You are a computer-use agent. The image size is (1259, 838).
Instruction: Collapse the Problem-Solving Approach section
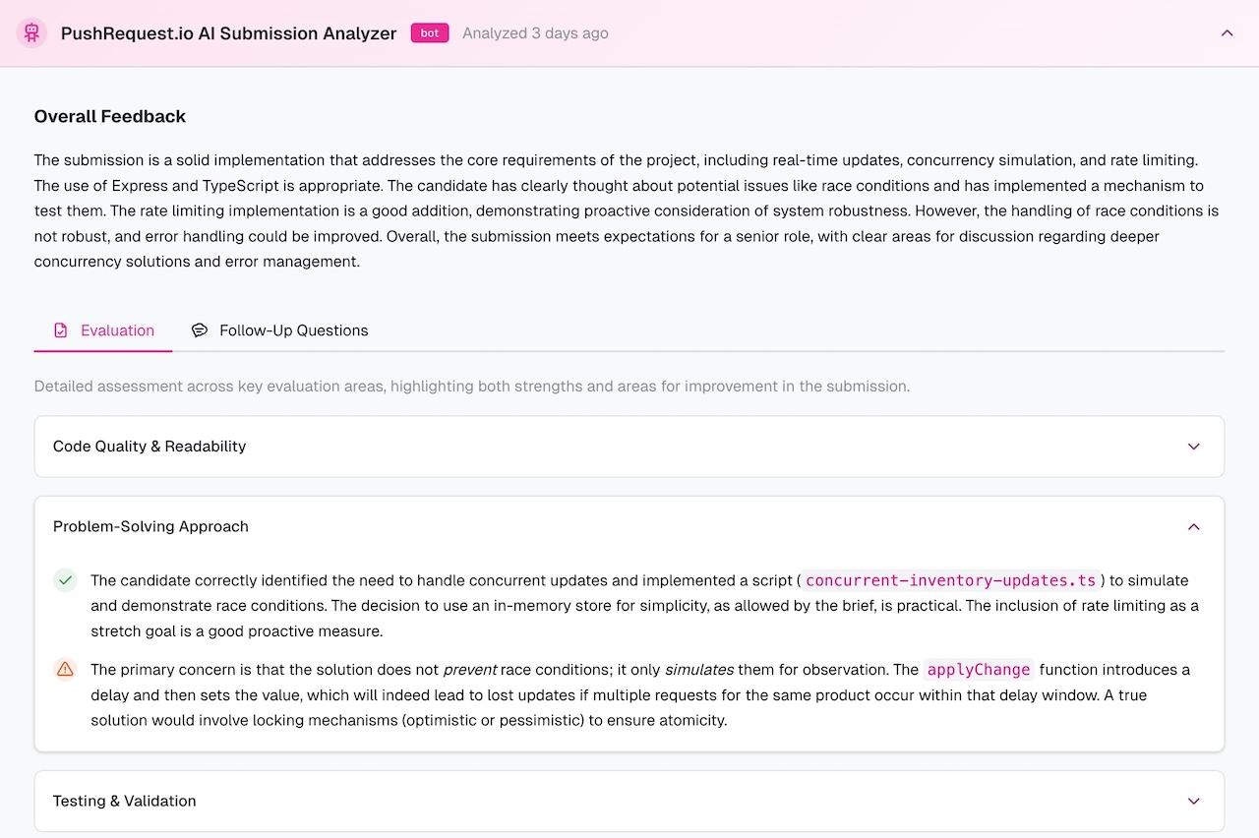coord(1193,526)
